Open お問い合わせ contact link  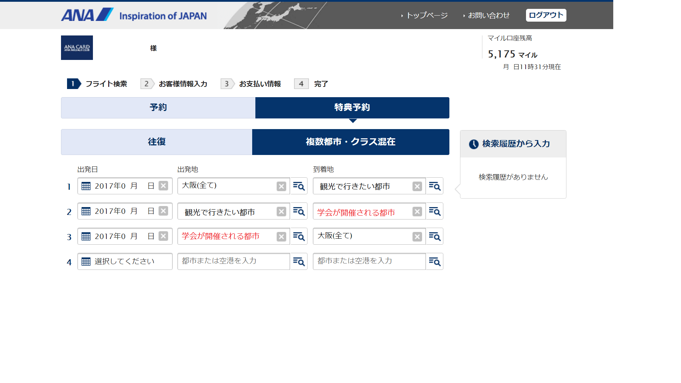[488, 16]
